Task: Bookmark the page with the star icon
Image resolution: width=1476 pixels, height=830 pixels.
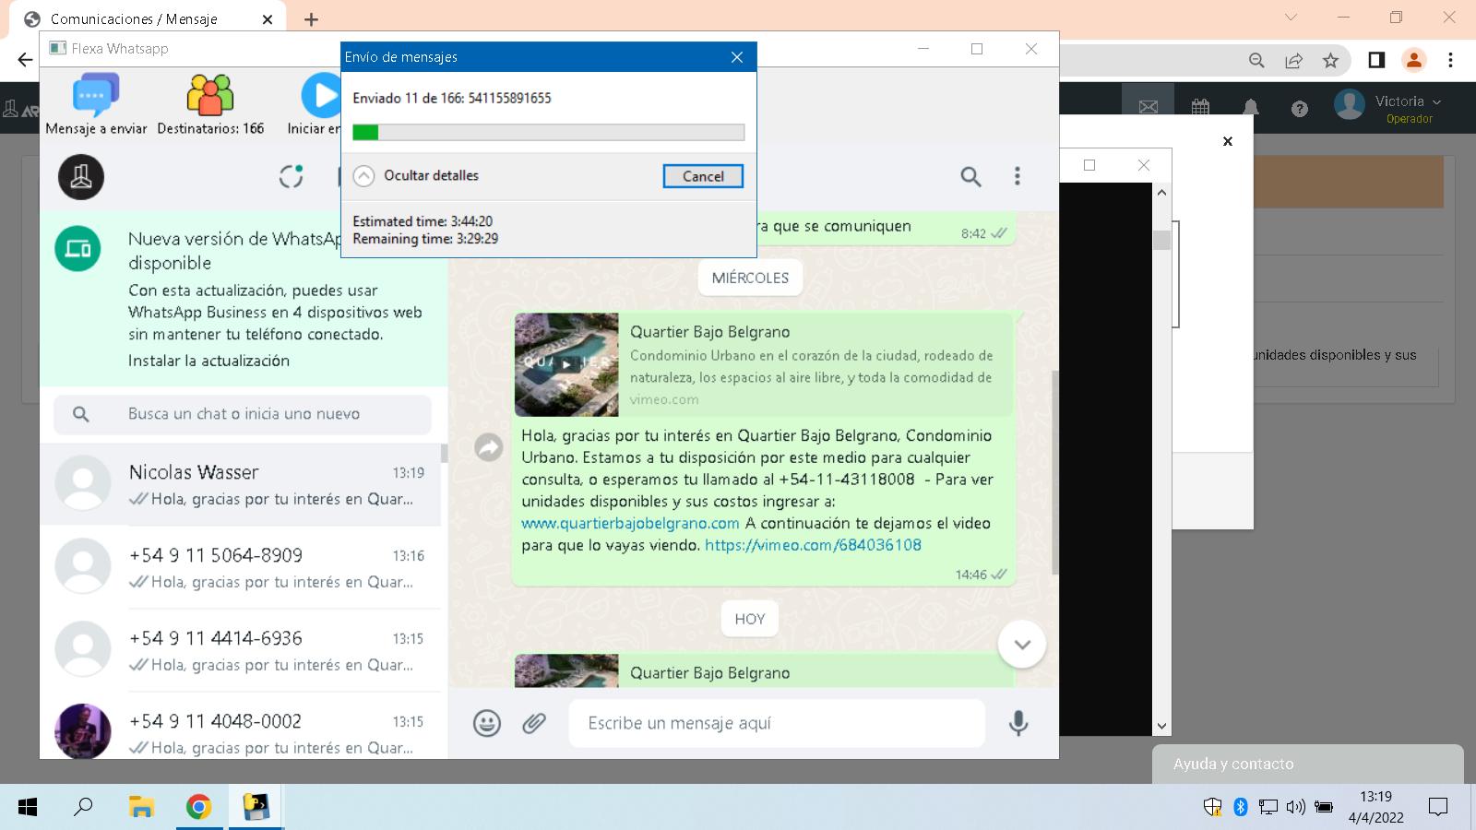Action: pos(1330,60)
